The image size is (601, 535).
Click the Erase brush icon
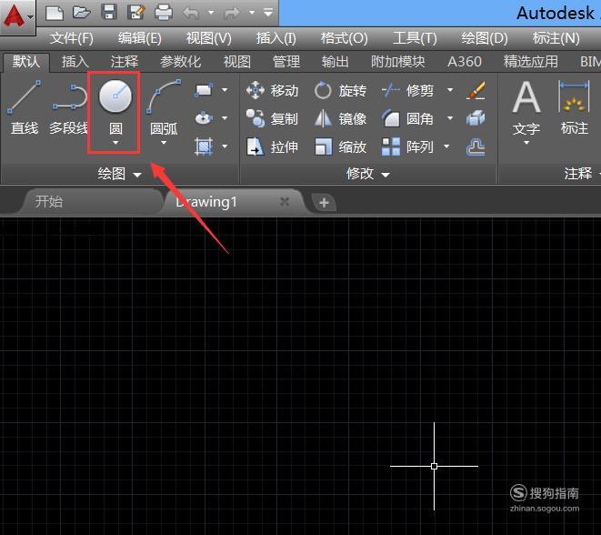coord(476,90)
